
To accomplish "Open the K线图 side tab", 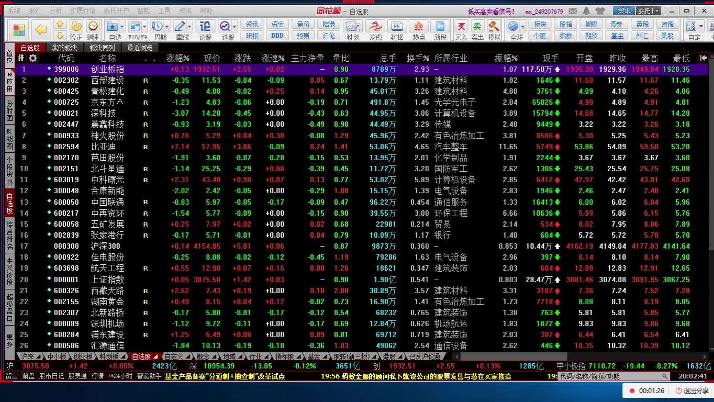I will tap(9, 139).
